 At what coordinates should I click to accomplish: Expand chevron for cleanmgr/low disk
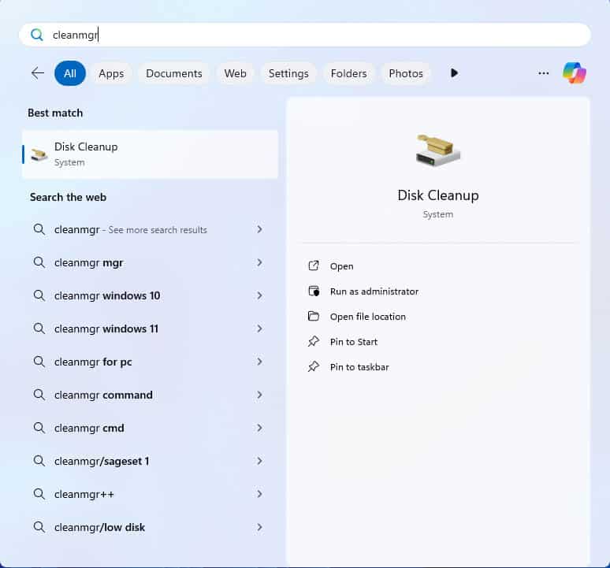(259, 527)
